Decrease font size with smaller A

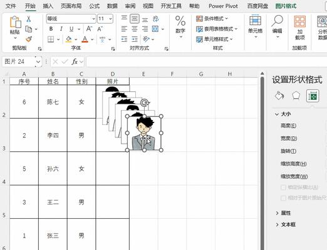100,29
